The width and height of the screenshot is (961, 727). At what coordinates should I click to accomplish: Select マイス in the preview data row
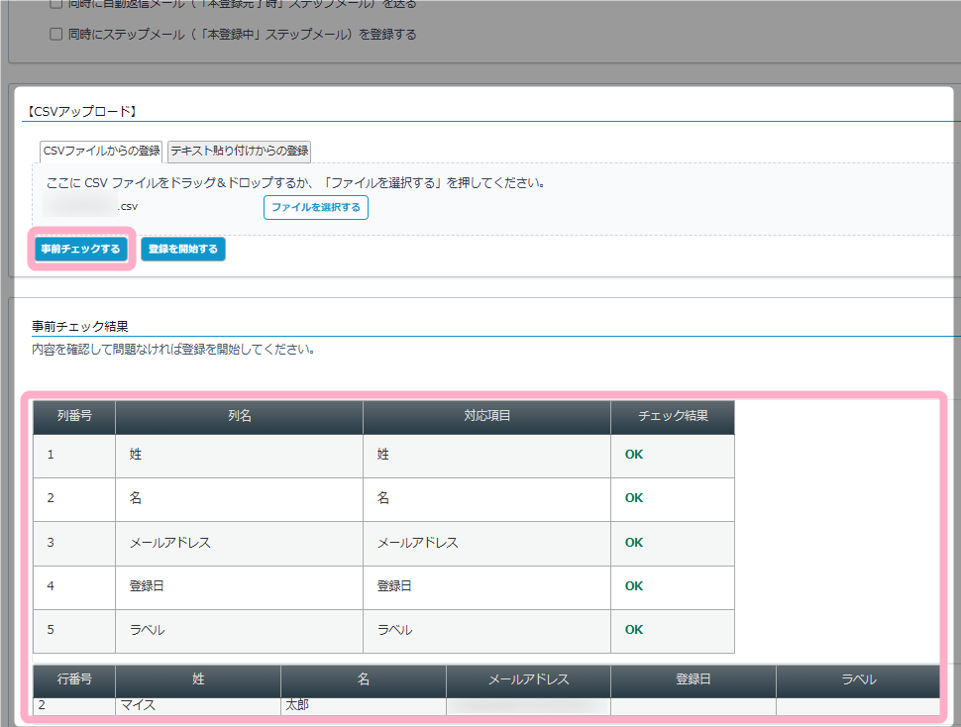coord(138,706)
